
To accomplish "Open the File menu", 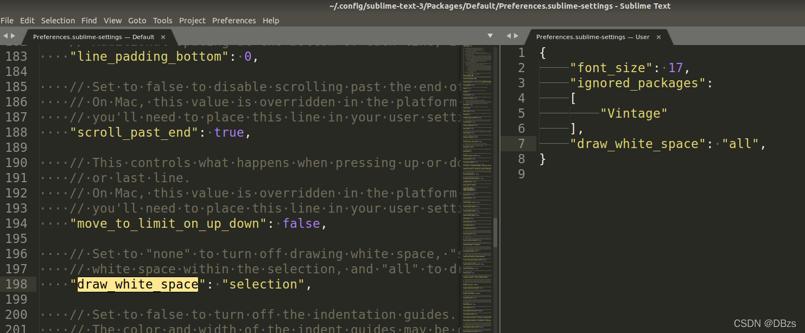I will point(7,21).
